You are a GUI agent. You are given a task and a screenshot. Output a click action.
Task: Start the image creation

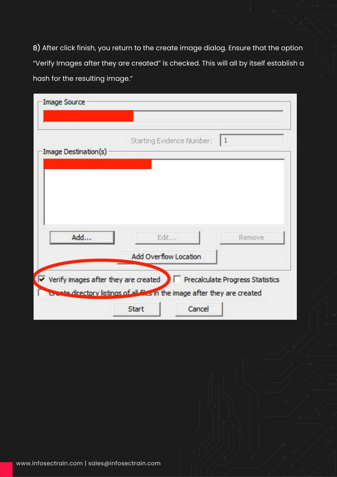coord(136,309)
